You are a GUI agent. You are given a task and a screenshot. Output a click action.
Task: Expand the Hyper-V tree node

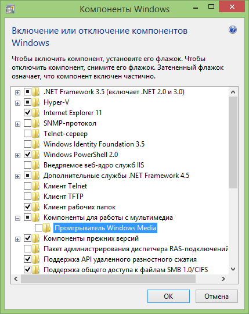coord(18,103)
